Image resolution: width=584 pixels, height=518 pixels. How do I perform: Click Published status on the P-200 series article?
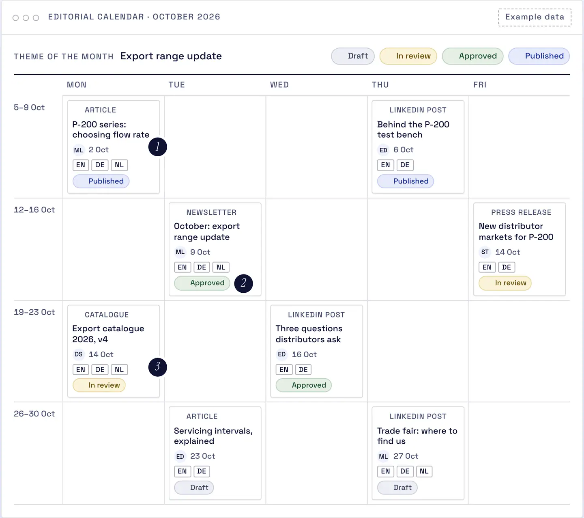pyautogui.click(x=101, y=181)
